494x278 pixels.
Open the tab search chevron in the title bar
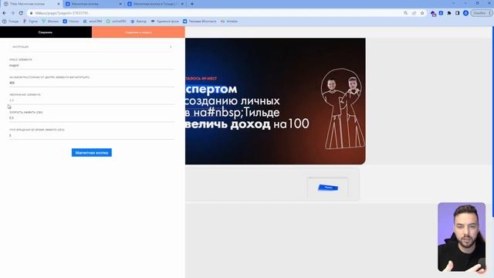coord(453,3)
